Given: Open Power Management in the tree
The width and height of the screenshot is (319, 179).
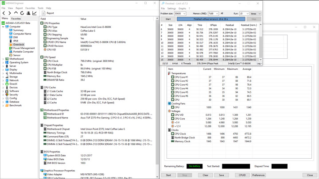Looking at the screenshot, I should 24,48.
